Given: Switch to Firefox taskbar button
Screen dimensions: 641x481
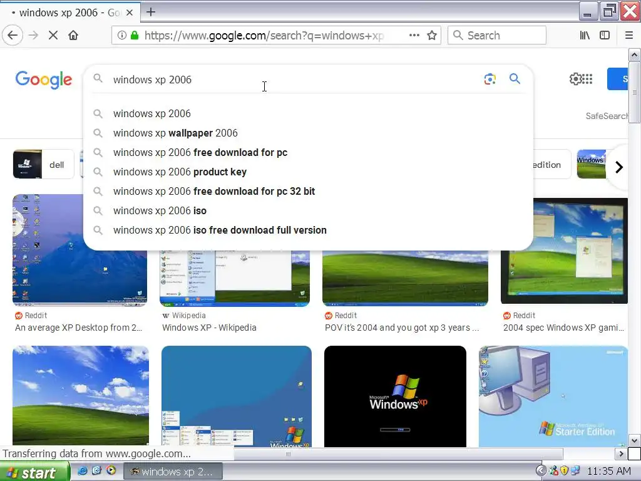Looking at the screenshot, I should click(173, 472).
